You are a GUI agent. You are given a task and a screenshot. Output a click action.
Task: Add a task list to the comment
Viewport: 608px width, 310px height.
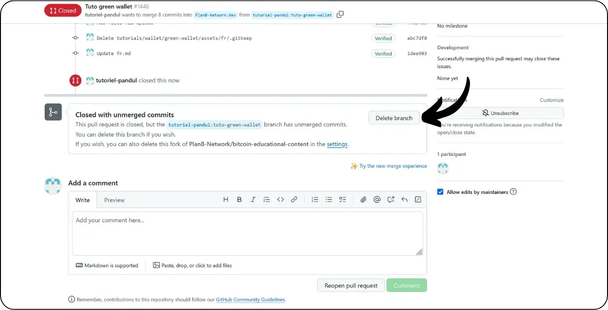tap(342, 199)
